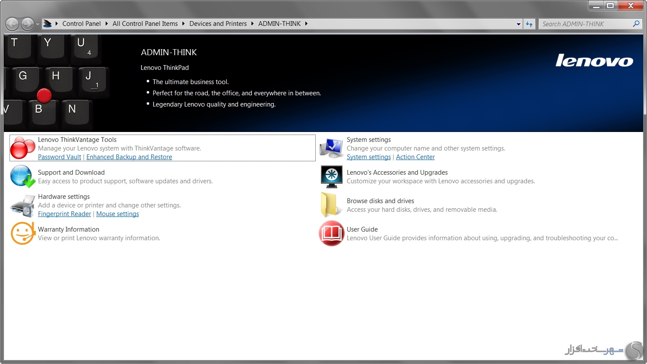Image resolution: width=647 pixels, height=364 pixels.
Task: Click the System settings heading text
Action: 369,140
